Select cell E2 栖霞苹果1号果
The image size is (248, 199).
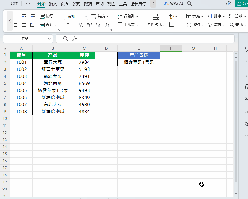coord(139,62)
